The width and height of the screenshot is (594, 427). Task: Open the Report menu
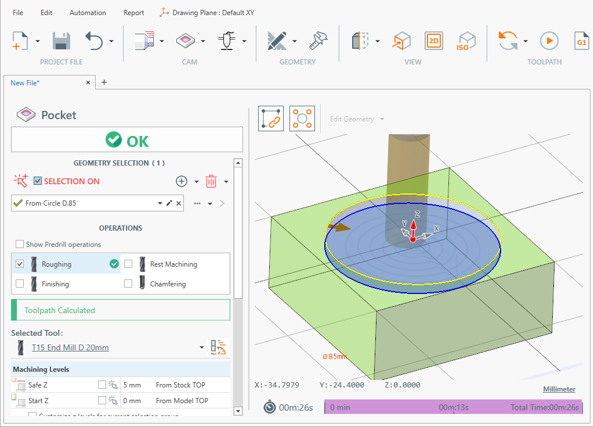133,12
